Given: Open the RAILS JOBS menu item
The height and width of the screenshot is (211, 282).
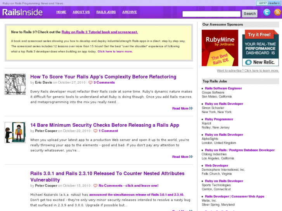Looking at the screenshot, I should (x=106, y=12).
